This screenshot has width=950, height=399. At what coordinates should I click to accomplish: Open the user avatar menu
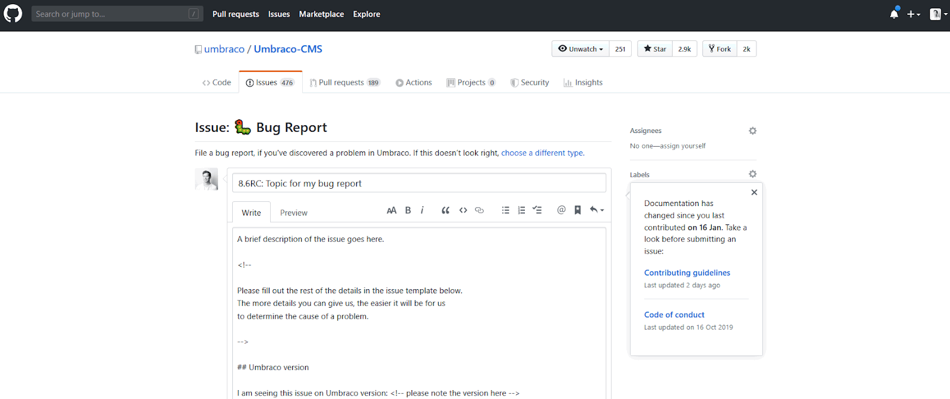[938, 14]
